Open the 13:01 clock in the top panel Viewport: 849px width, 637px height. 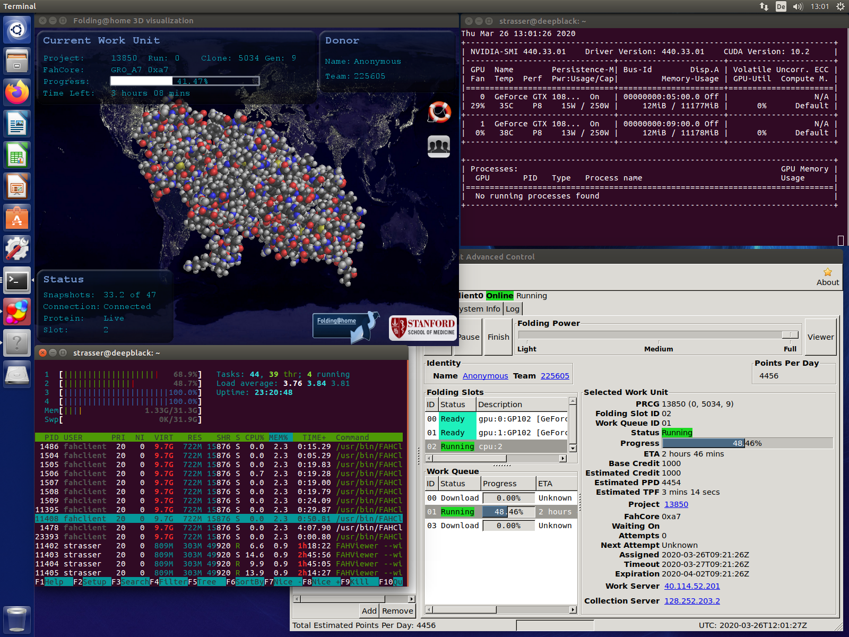pos(820,6)
